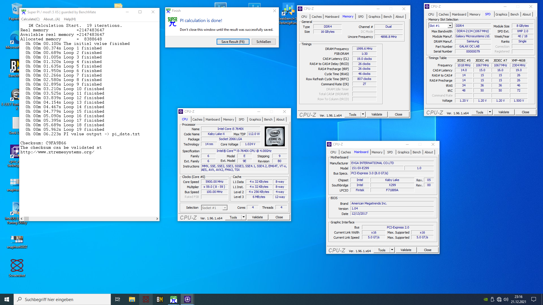Click the Intel Core i5 logo in CPU-Z
This screenshot has width=543, height=305.
[275, 136]
